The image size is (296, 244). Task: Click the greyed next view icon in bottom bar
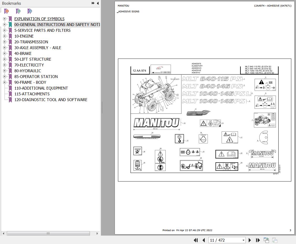pos(275,240)
